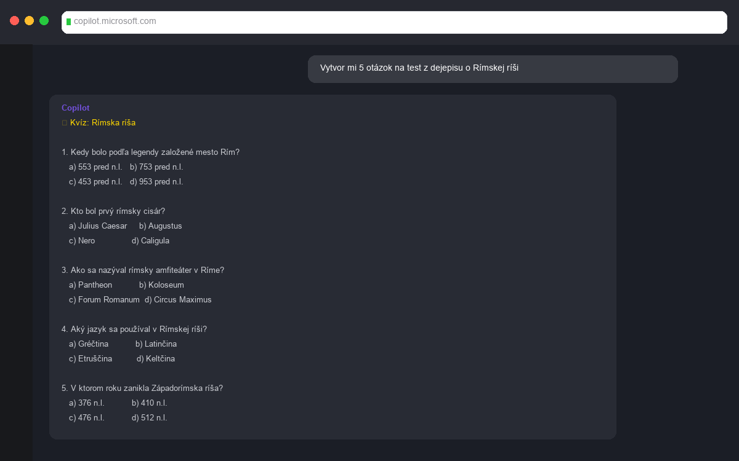Image resolution: width=739 pixels, height=461 pixels.
Task: Click the user prompt message bubble
Action: pos(492,68)
